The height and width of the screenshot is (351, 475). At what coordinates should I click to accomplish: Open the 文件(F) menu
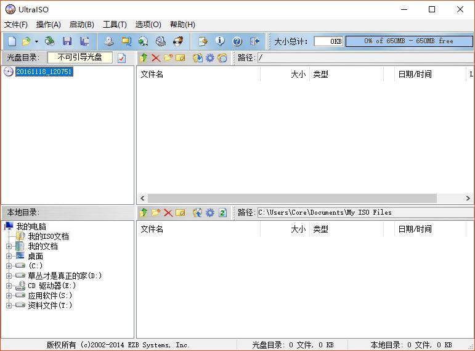16,25
